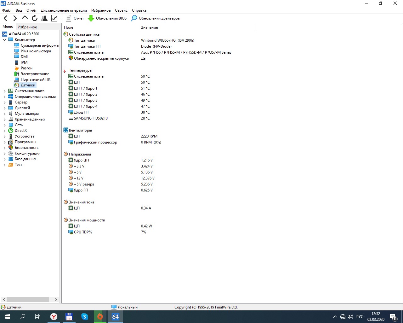Screen dimensions: 403x323
Task: Open the Отчёт menu in menu bar
Action: point(31,10)
